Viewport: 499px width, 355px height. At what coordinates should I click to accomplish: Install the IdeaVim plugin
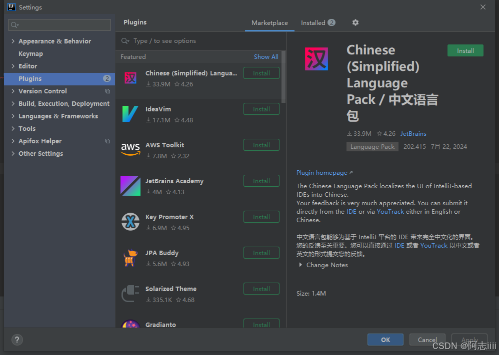click(x=261, y=109)
